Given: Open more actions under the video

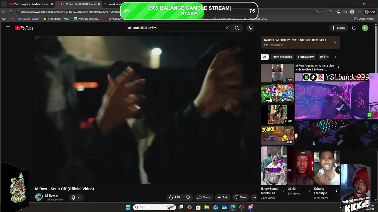Looking at the screenshot, I should [254, 197].
